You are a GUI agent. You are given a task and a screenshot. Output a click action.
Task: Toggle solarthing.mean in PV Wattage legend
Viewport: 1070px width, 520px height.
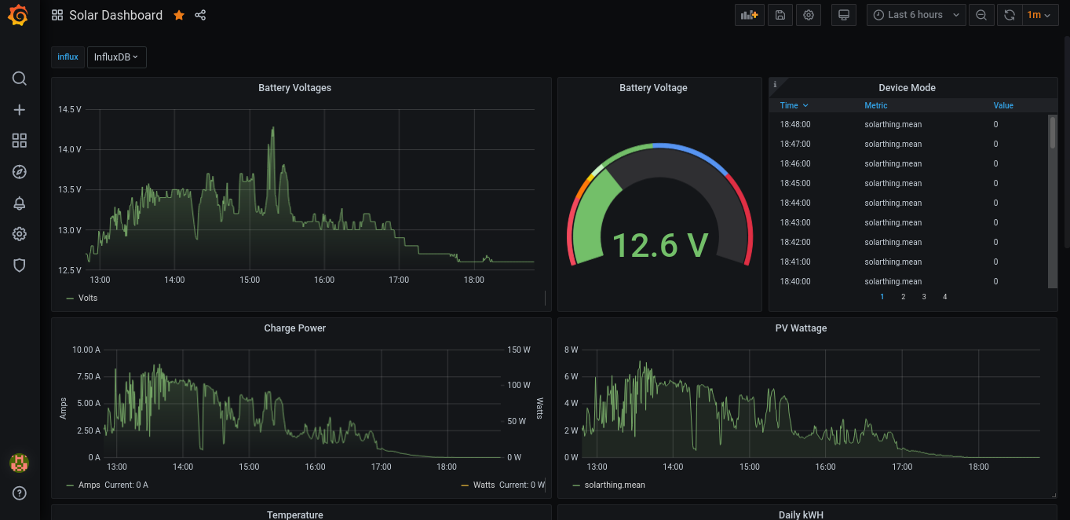click(615, 485)
